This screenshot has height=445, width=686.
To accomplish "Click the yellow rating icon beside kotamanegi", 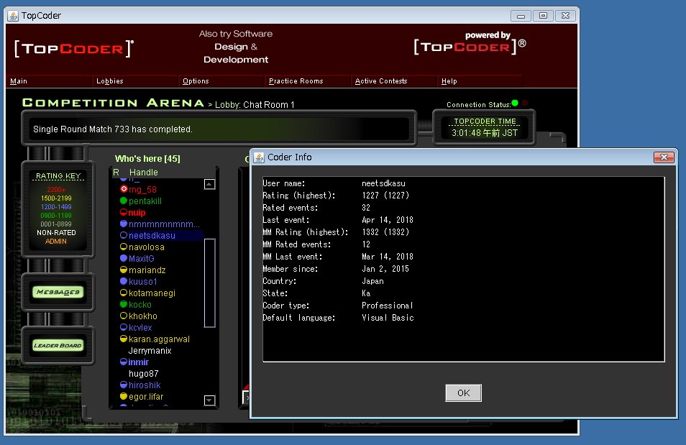I will coord(124,293).
